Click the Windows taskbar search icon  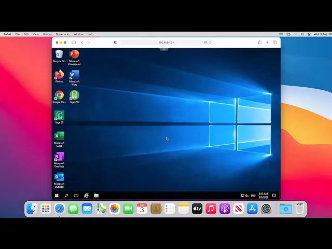[x=66, y=196]
